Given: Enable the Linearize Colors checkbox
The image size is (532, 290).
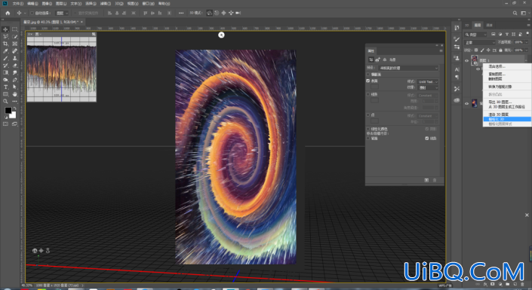Looking at the screenshot, I should [367, 129].
